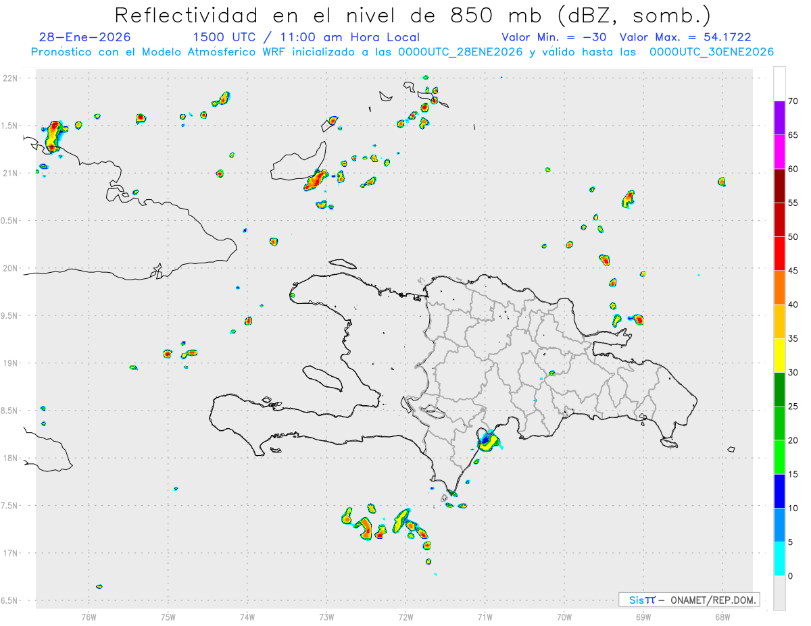
Task: Click the colorbar label '40'
Action: [793, 305]
